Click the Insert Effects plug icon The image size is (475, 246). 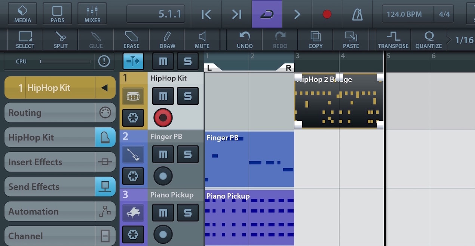coord(105,162)
